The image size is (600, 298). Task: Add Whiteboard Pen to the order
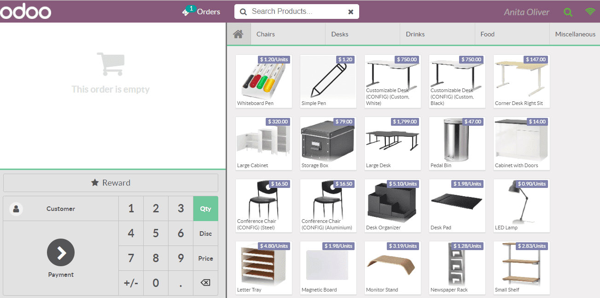(x=264, y=82)
